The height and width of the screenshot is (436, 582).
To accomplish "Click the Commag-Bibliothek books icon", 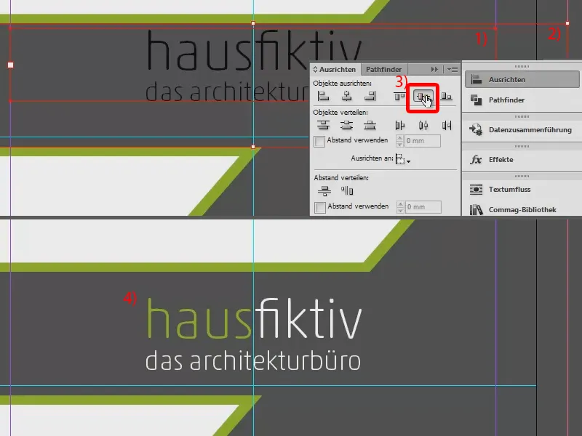I will [477, 210].
